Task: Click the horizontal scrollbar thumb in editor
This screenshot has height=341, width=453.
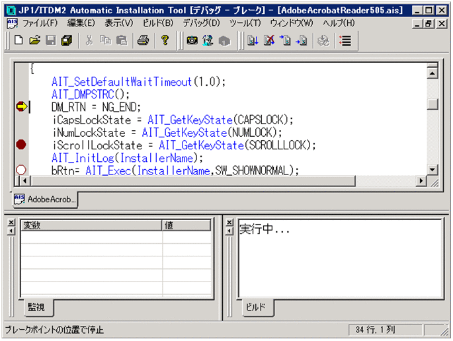Action: (193, 181)
